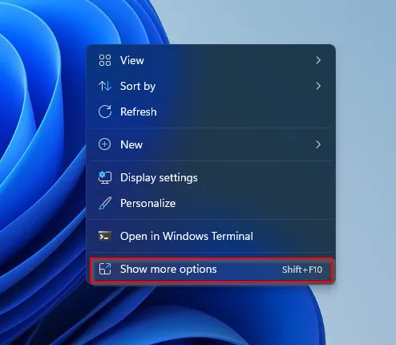Click the View grid icon
The image size is (396, 345).
coord(105,60)
